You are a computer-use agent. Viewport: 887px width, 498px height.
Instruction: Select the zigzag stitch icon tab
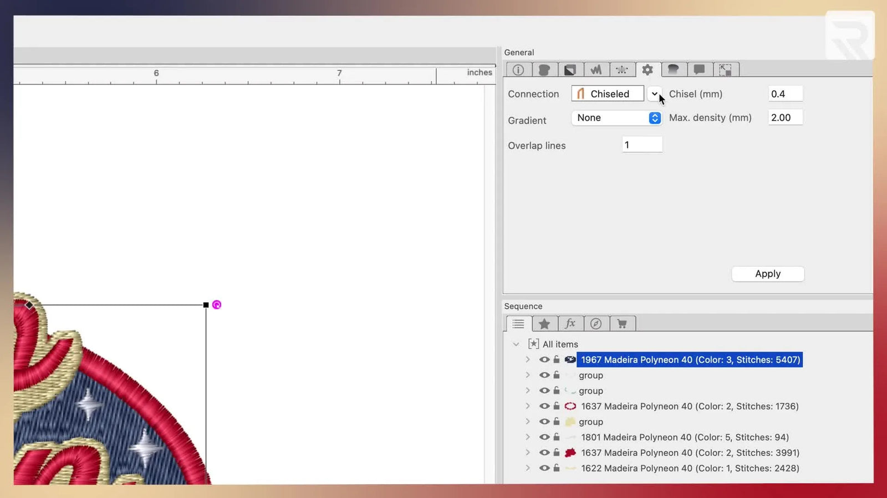click(596, 70)
